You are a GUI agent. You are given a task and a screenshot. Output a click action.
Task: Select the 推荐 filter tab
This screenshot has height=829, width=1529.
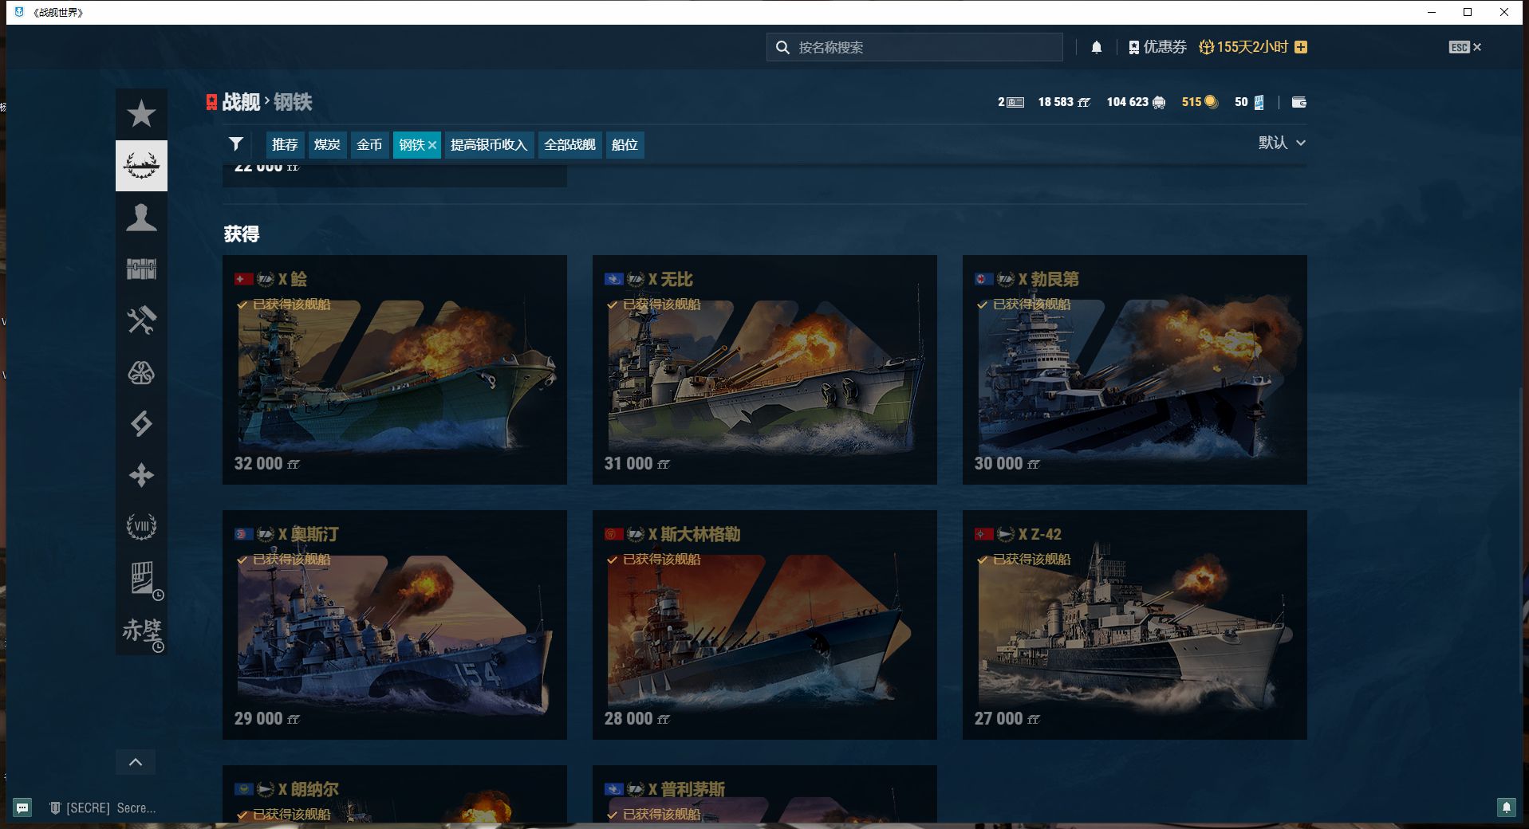tap(285, 145)
